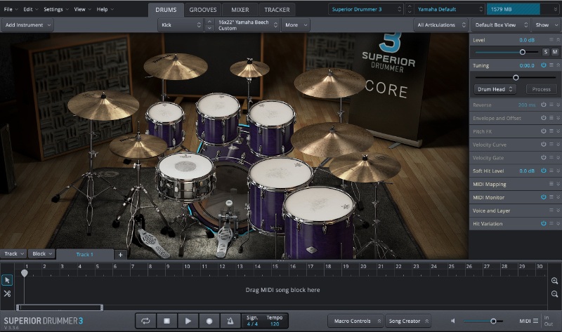Open the Pitch FX menu icon
The width and height of the screenshot is (562, 332).
click(551, 131)
